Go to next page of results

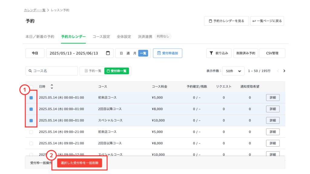click(284, 71)
